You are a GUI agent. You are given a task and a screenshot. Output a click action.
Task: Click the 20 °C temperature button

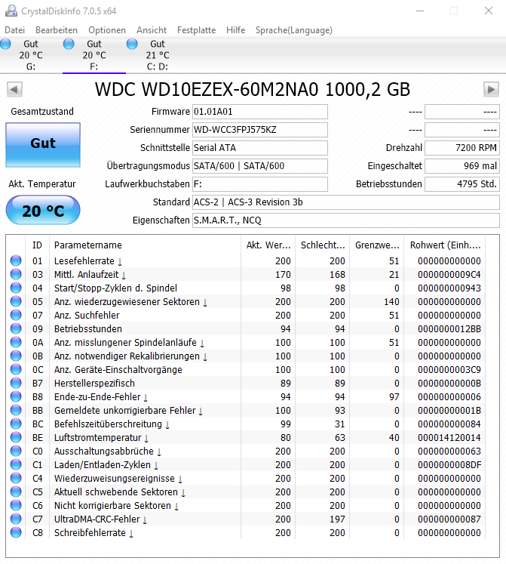click(x=43, y=210)
